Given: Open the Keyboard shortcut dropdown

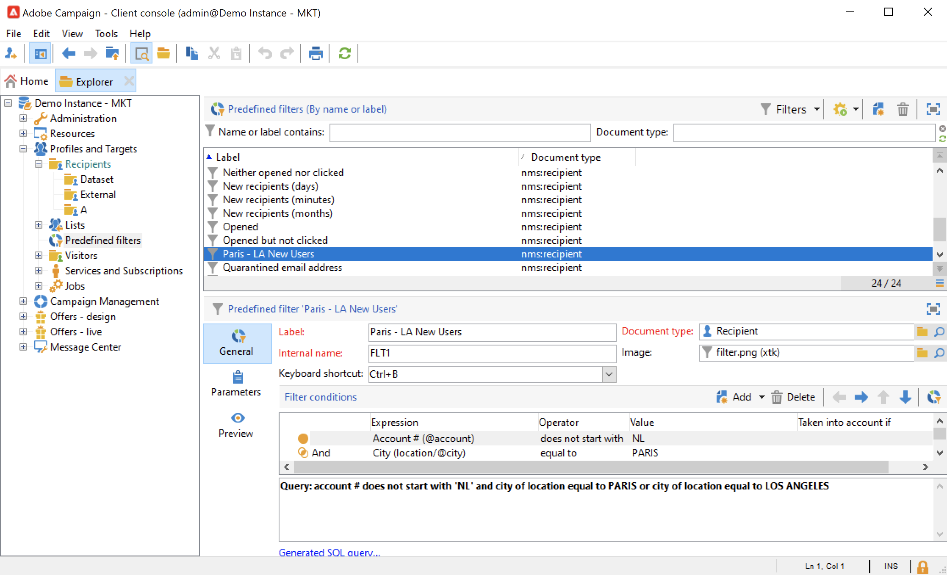Looking at the screenshot, I should tap(609, 374).
